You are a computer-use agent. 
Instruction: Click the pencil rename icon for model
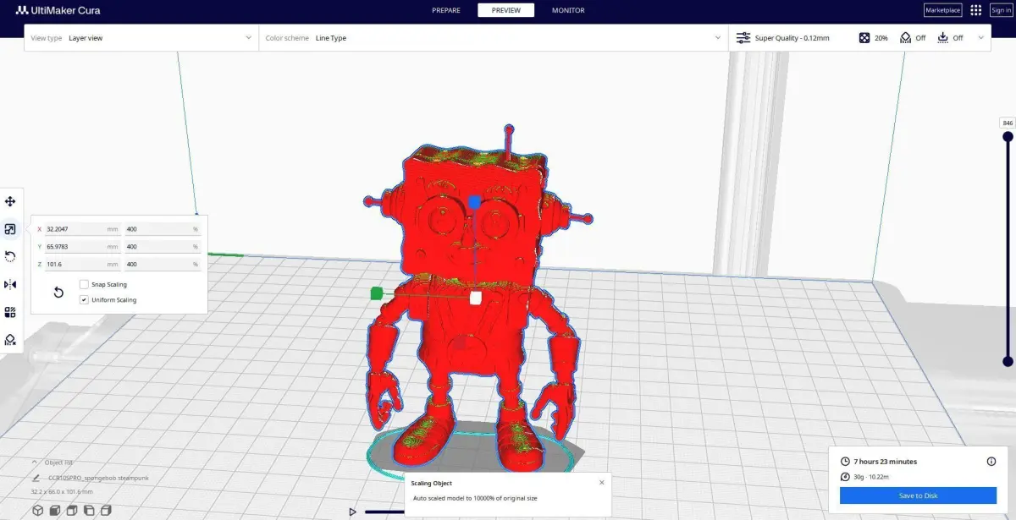point(35,478)
